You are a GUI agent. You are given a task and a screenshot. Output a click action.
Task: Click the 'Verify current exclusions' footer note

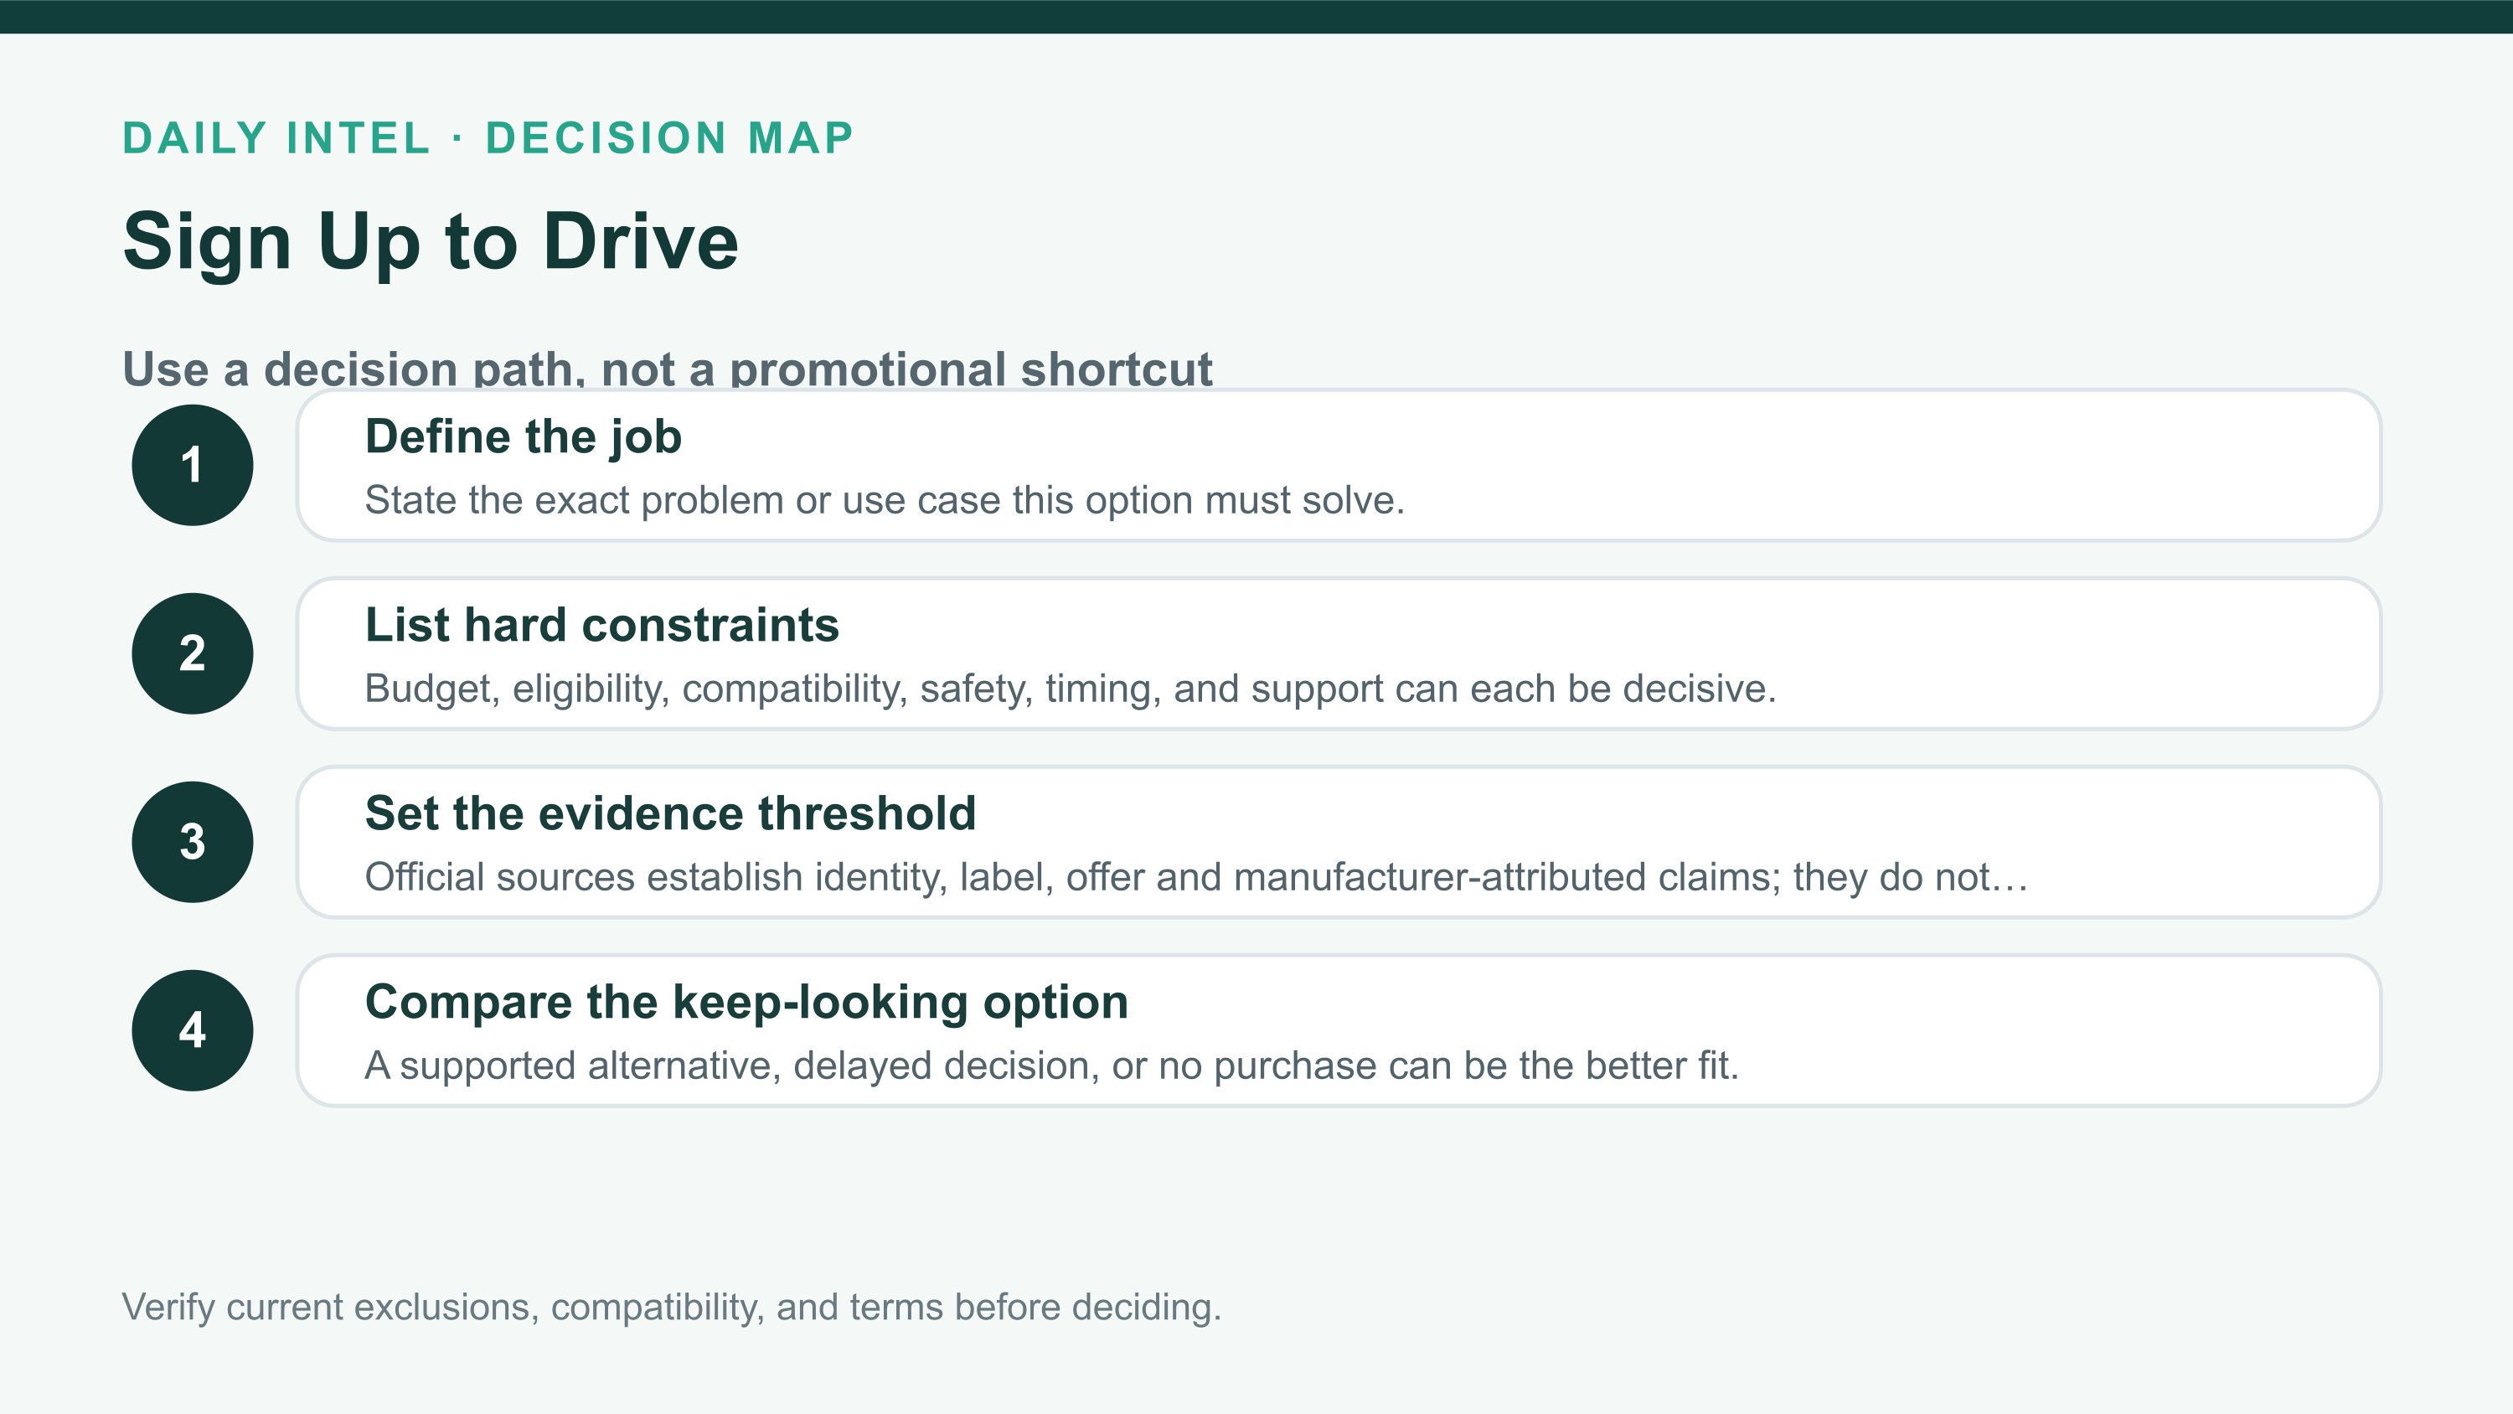(x=671, y=1307)
